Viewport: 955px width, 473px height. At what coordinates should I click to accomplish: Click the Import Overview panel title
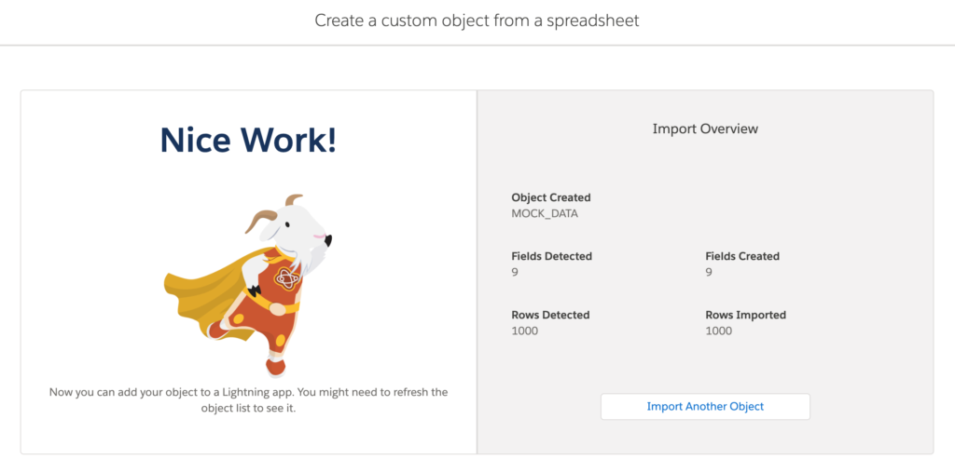click(x=705, y=128)
